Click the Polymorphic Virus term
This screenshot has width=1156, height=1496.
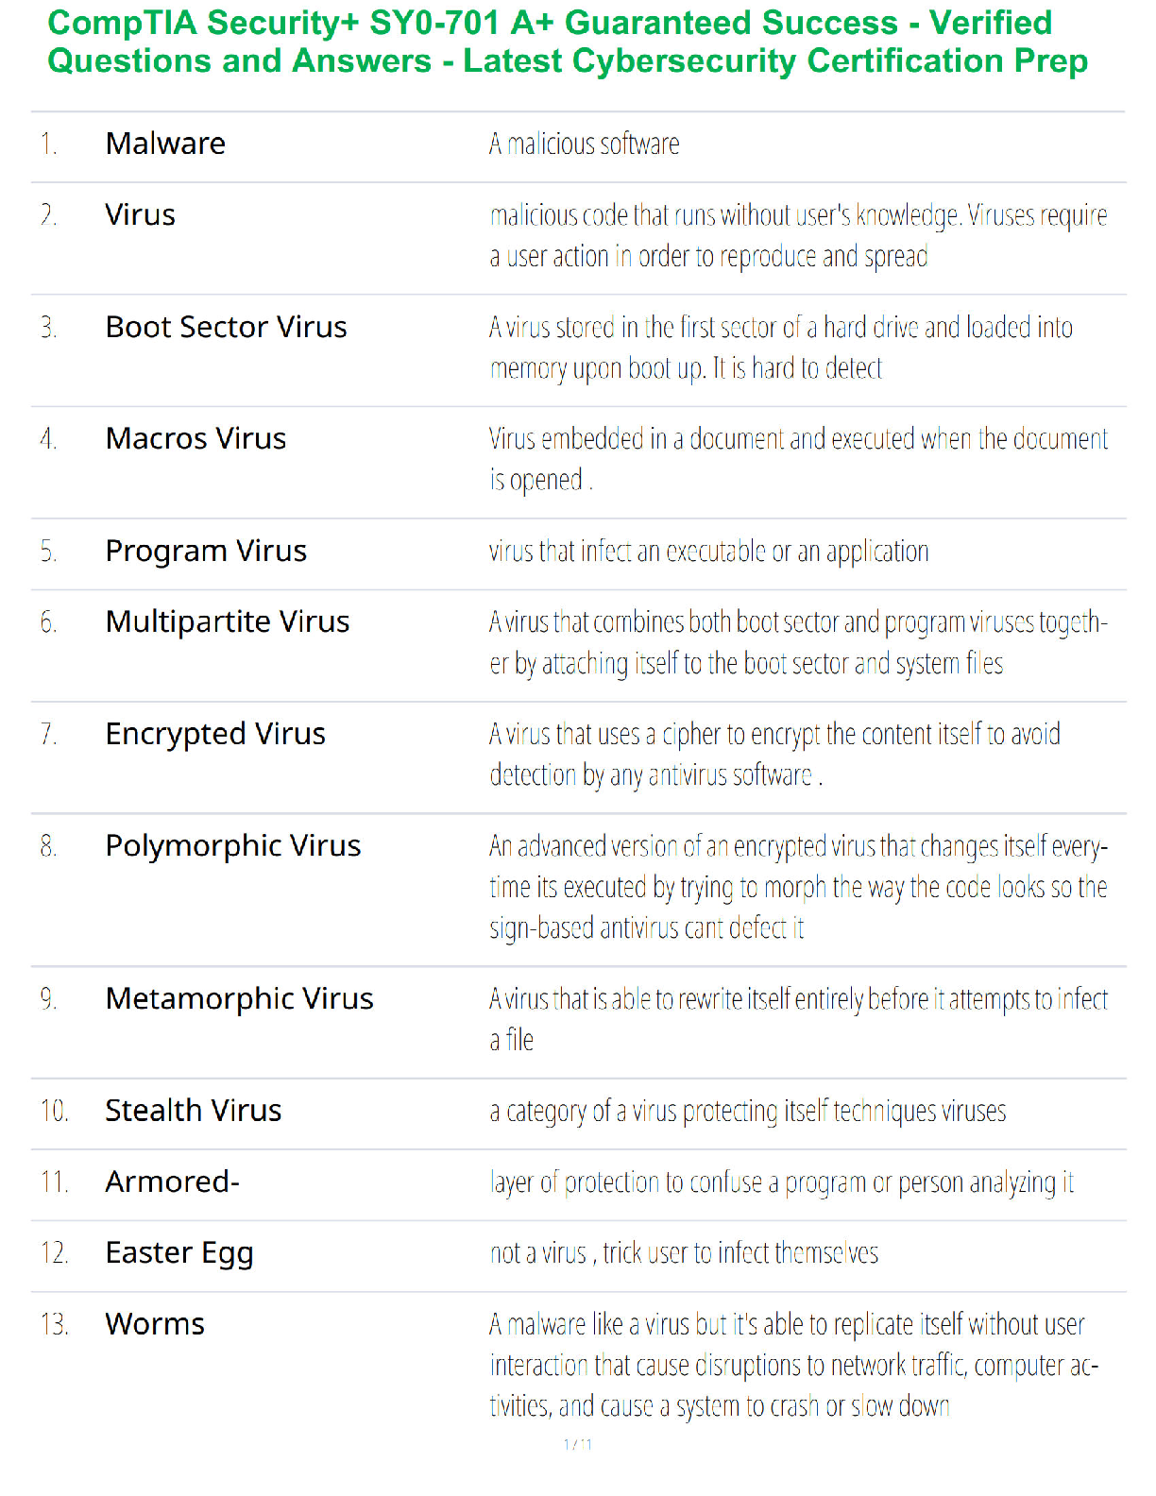(232, 846)
